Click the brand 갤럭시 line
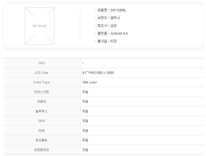Screen dimensions: 206x156 coord(109,18)
